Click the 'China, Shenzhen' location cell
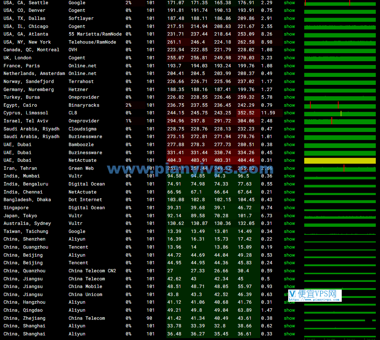 [24, 239]
